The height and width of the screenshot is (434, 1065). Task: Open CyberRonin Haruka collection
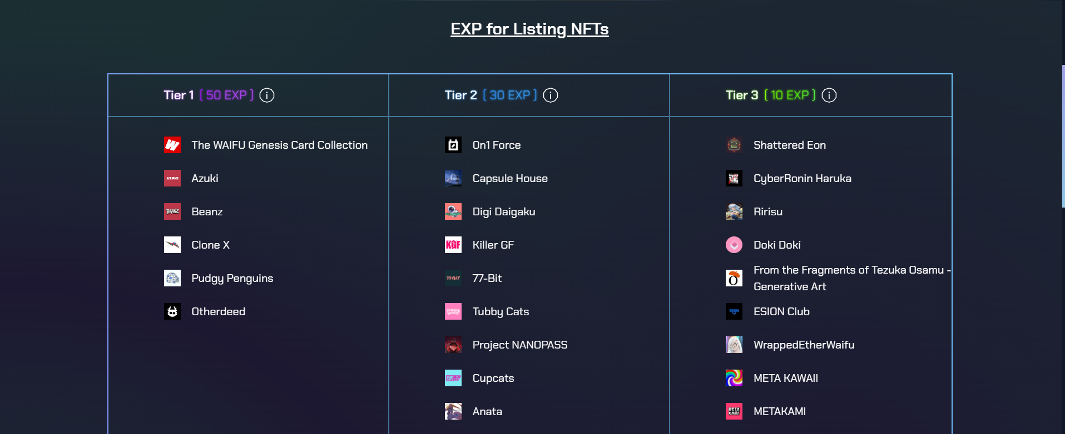(x=802, y=178)
